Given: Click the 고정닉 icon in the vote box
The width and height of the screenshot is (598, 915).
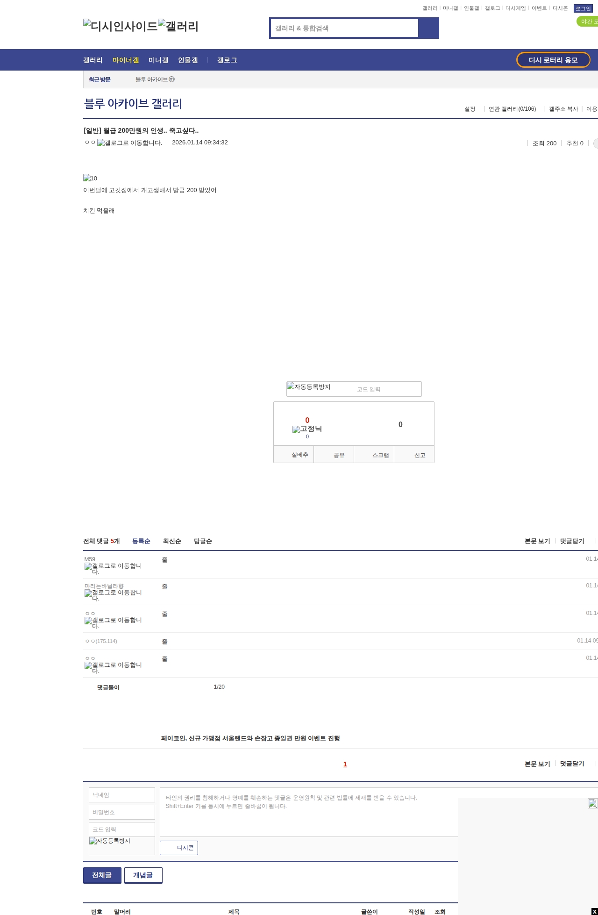Looking at the screenshot, I should [307, 429].
